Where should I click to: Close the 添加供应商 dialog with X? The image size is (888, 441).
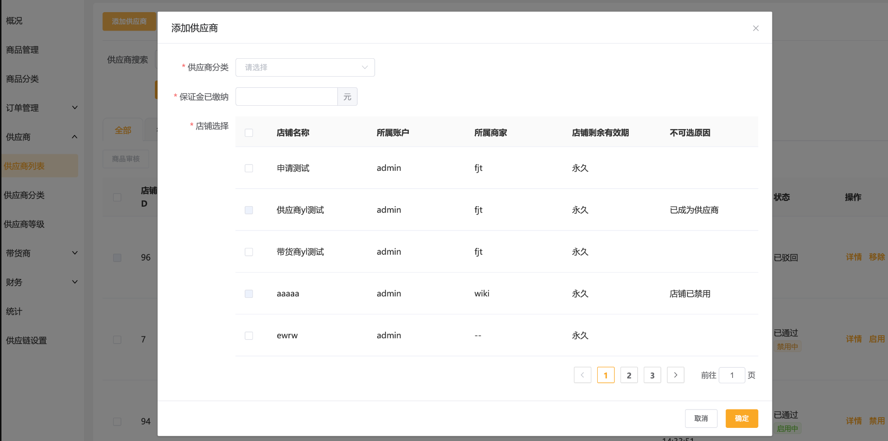[755, 28]
